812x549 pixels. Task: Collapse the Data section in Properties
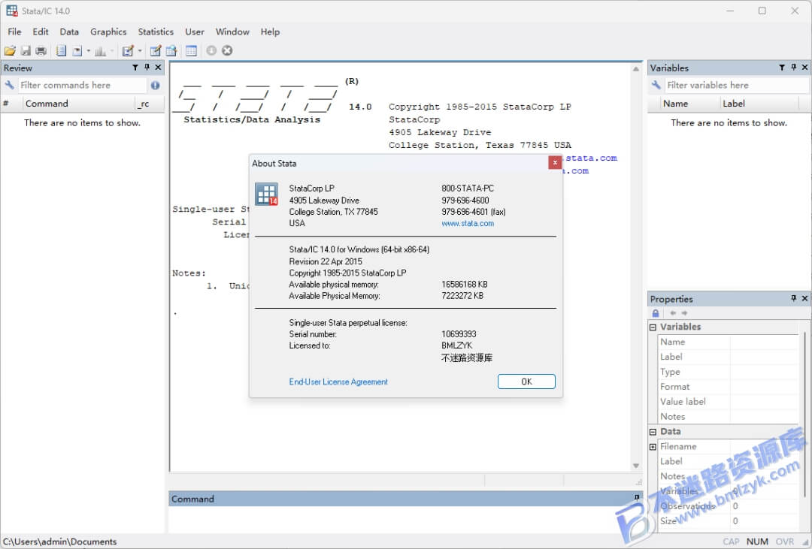coord(653,432)
